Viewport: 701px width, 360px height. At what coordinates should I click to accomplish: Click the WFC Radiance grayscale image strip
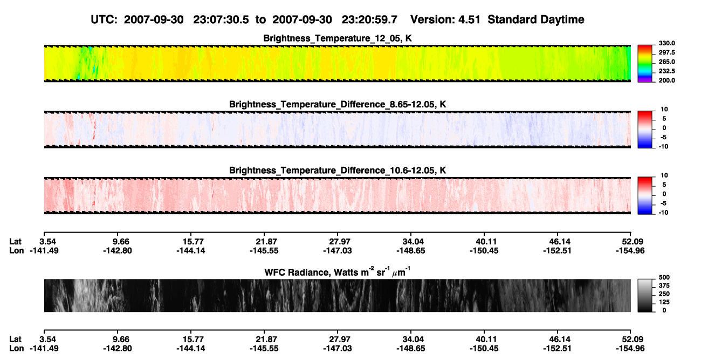click(337, 295)
